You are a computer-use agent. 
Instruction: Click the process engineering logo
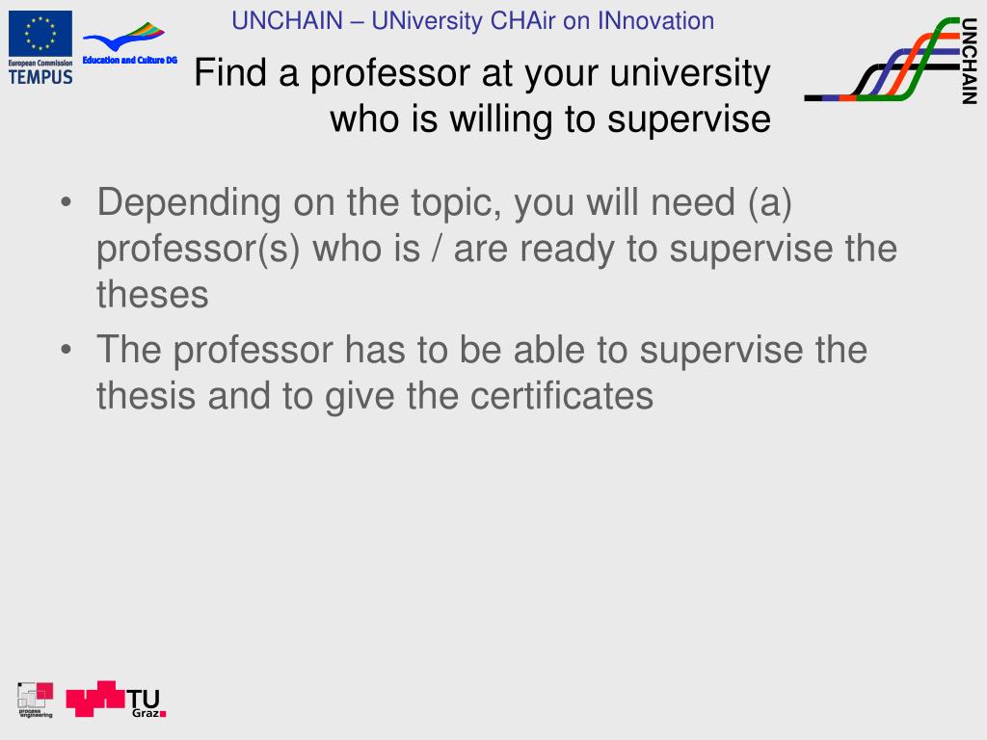(36, 700)
